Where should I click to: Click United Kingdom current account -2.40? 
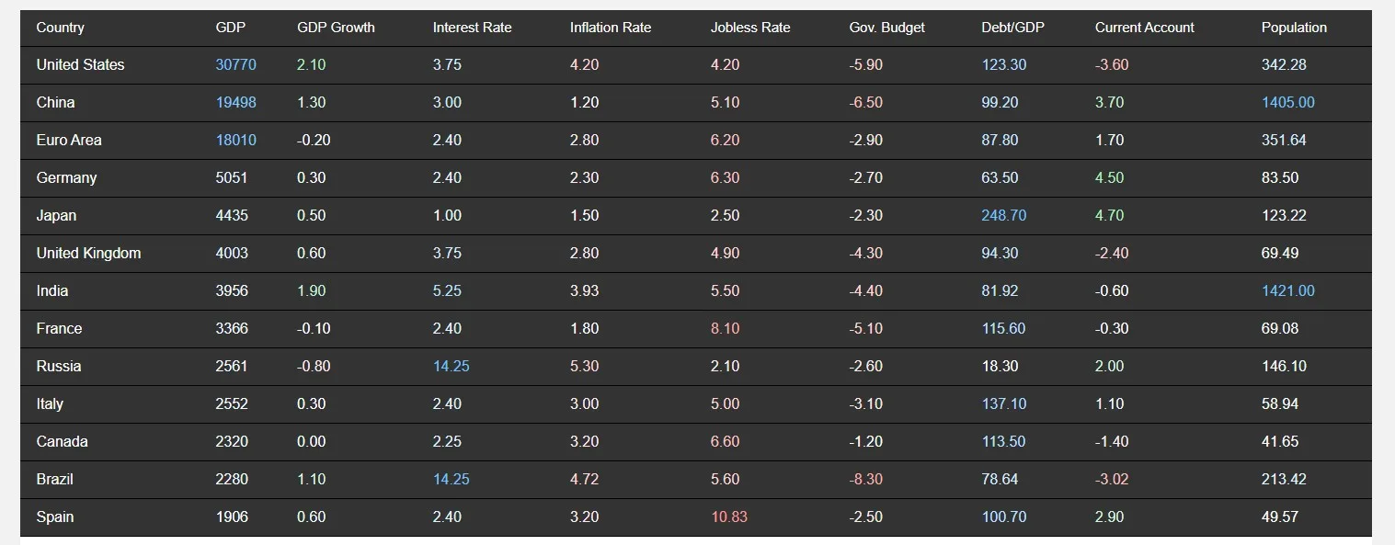1112,253
